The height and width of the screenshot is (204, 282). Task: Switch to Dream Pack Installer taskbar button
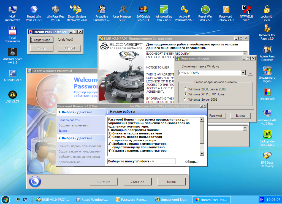[x=211, y=200]
